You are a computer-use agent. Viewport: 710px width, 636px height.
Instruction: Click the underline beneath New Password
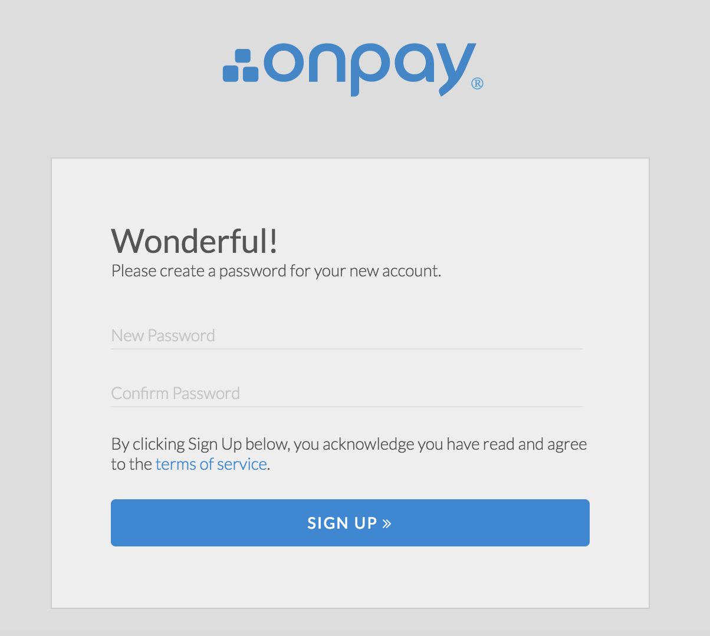click(x=347, y=349)
